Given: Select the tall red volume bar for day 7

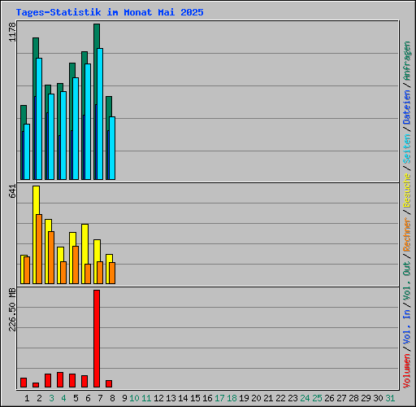Looking at the screenshot, I should (97, 339).
